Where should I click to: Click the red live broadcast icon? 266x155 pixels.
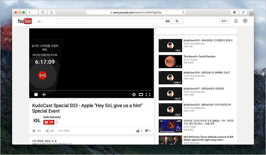(x=42, y=75)
